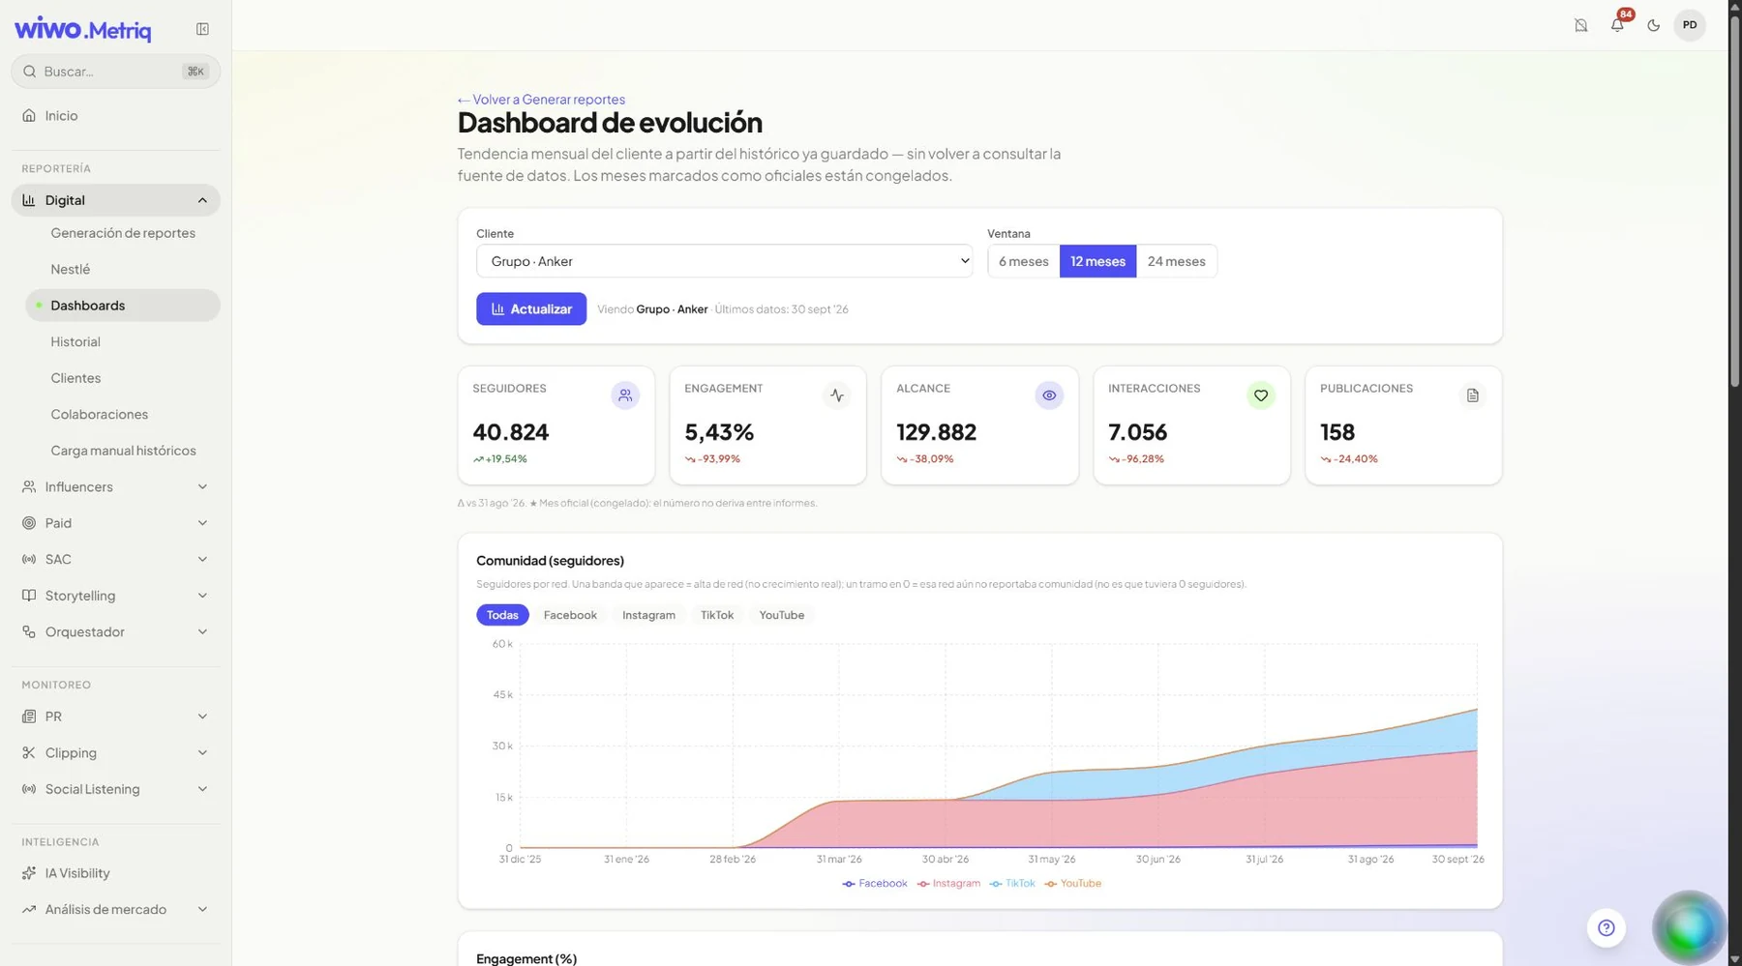This screenshot has width=1742, height=966.
Task: Click the Actualizar button
Action: click(x=531, y=309)
